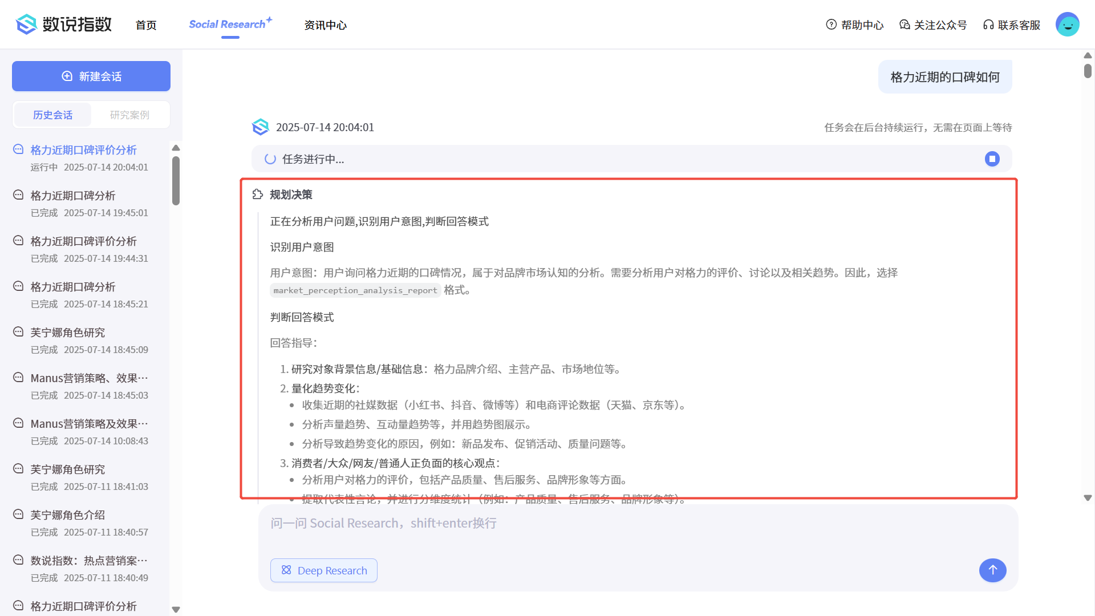The width and height of the screenshot is (1095, 616).
Task: Click the 识别用户意图 subheading
Action: pyautogui.click(x=302, y=247)
